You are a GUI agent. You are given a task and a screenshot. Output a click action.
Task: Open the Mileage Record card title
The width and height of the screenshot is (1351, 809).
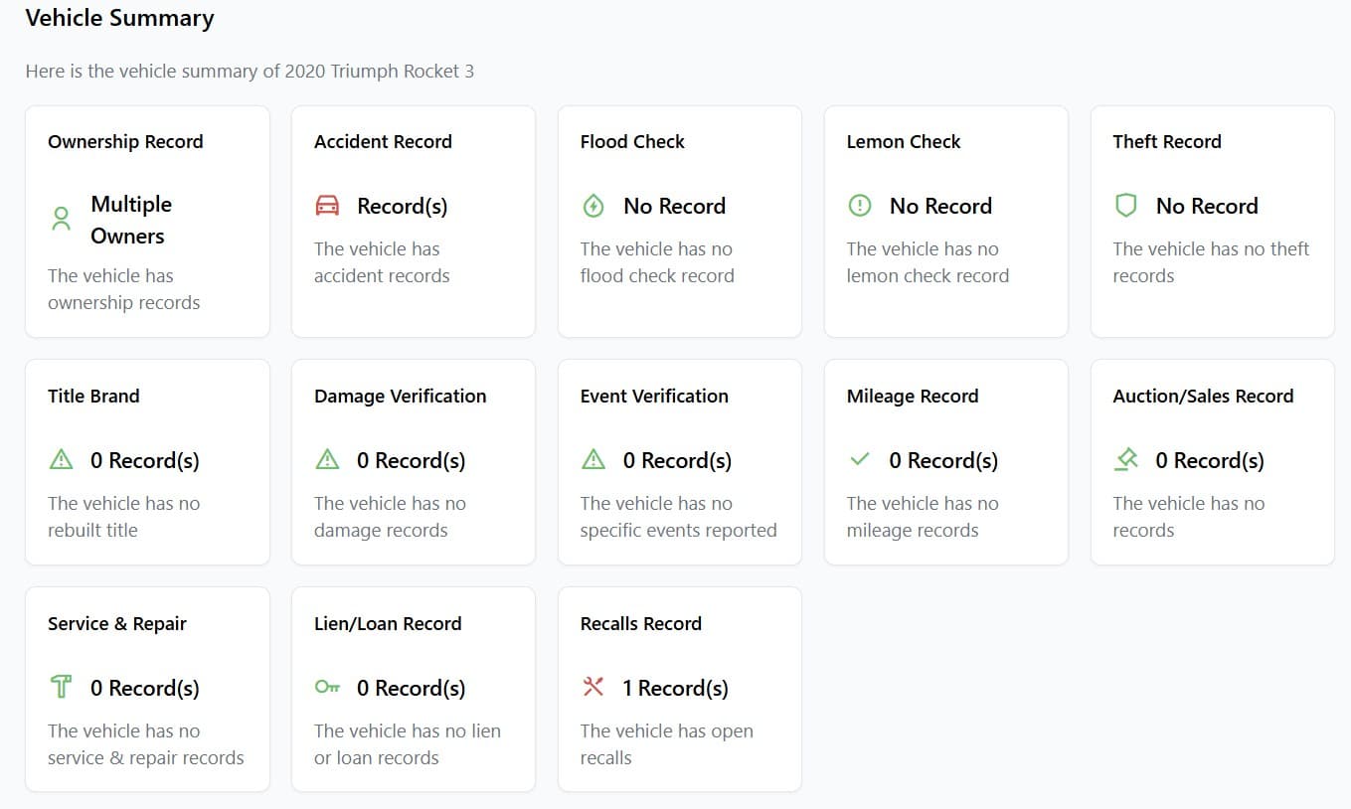point(913,396)
